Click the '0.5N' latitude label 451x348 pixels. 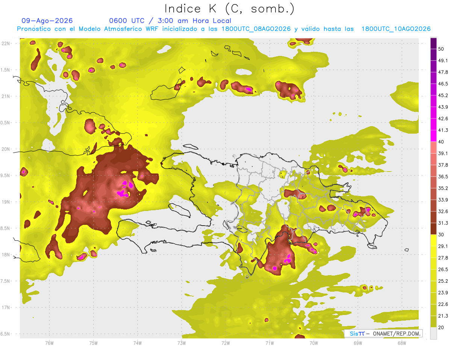click(x=6, y=123)
